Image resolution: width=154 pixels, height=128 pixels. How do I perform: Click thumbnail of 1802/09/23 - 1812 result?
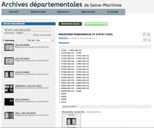pos(9,89)
